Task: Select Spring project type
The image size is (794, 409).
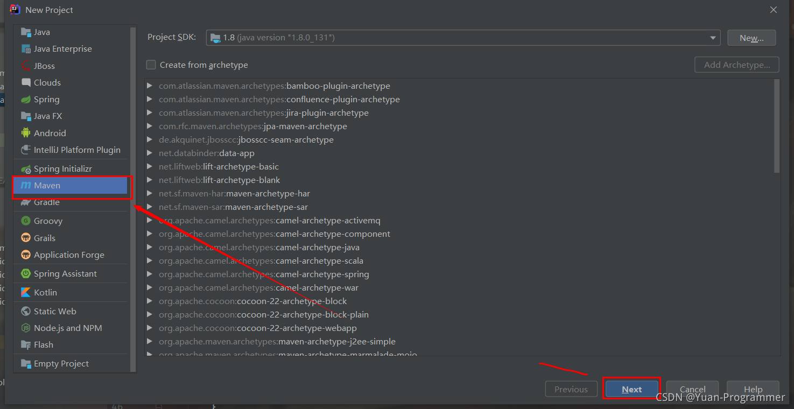Action: click(71, 100)
